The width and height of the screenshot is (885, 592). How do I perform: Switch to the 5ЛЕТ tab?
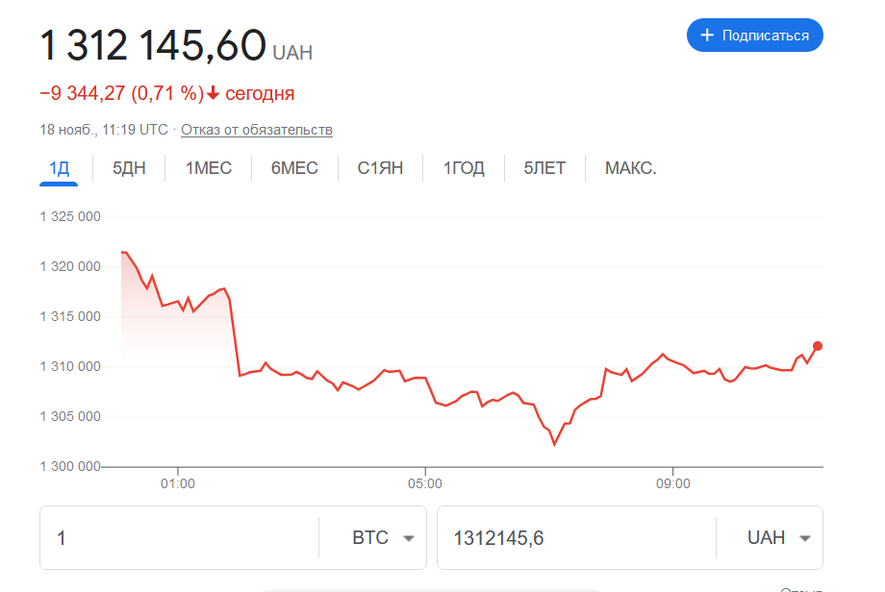(544, 168)
